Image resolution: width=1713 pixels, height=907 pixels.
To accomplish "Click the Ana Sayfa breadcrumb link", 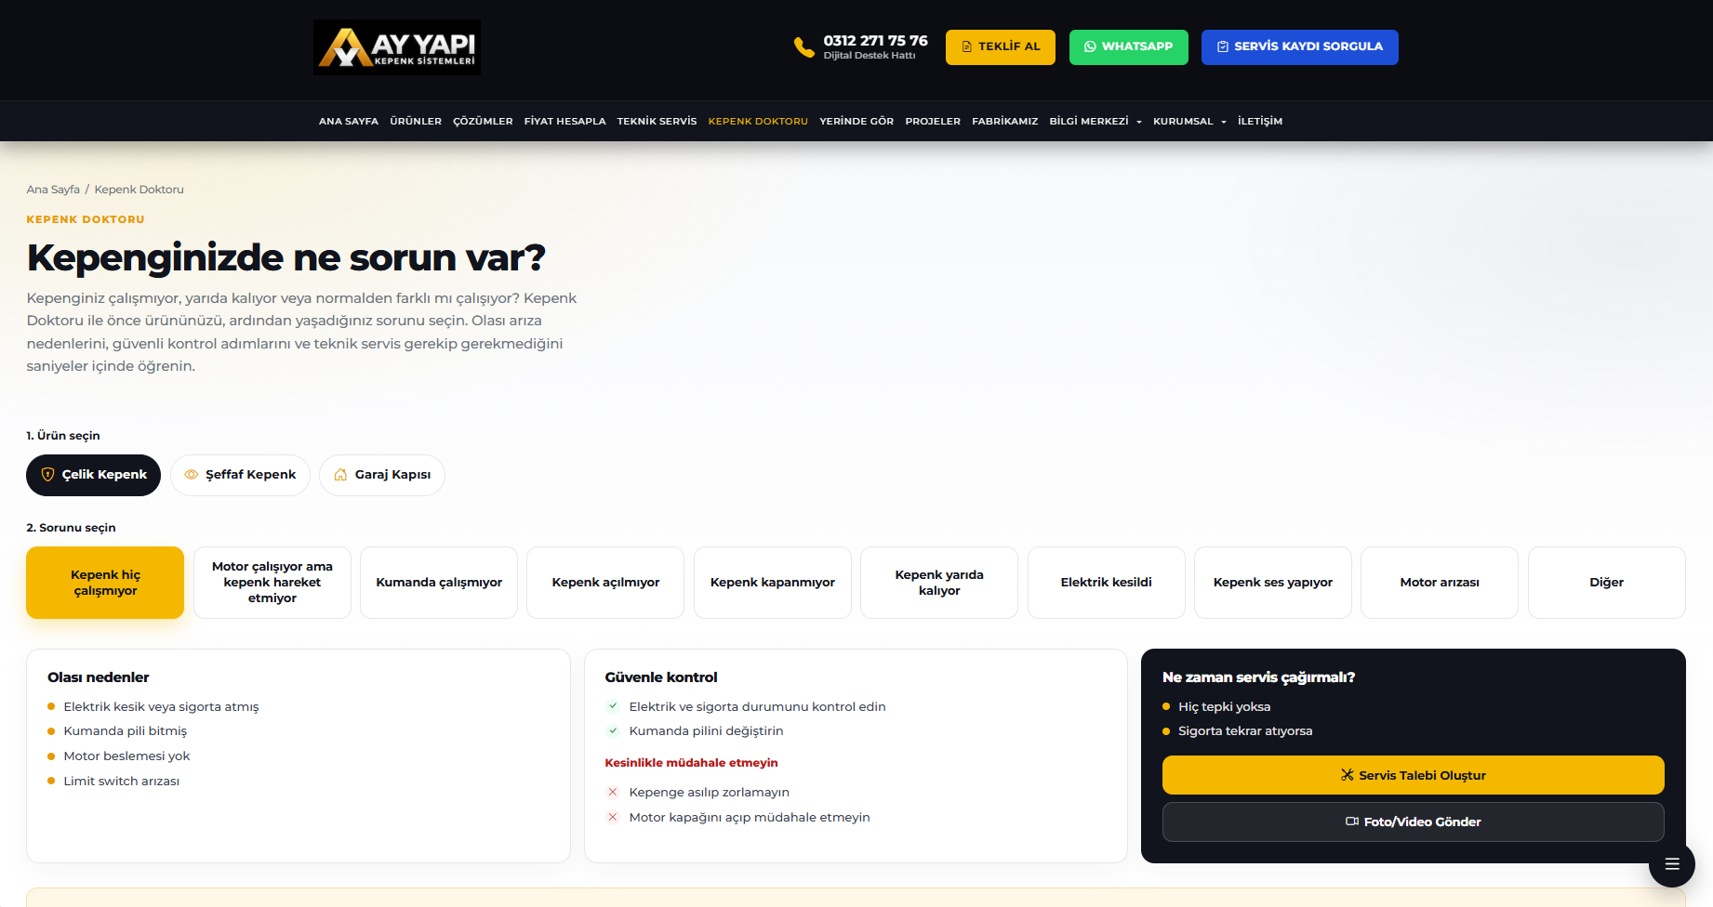I will 53,190.
